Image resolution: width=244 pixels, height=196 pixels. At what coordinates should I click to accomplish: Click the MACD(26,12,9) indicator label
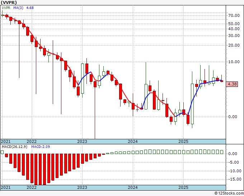[14, 147]
